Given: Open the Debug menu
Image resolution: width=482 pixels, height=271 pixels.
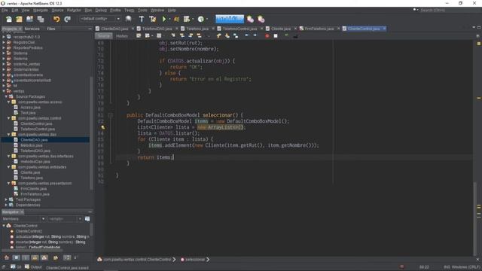Looking at the screenshot, I should pyautogui.click(x=101, y=10).
